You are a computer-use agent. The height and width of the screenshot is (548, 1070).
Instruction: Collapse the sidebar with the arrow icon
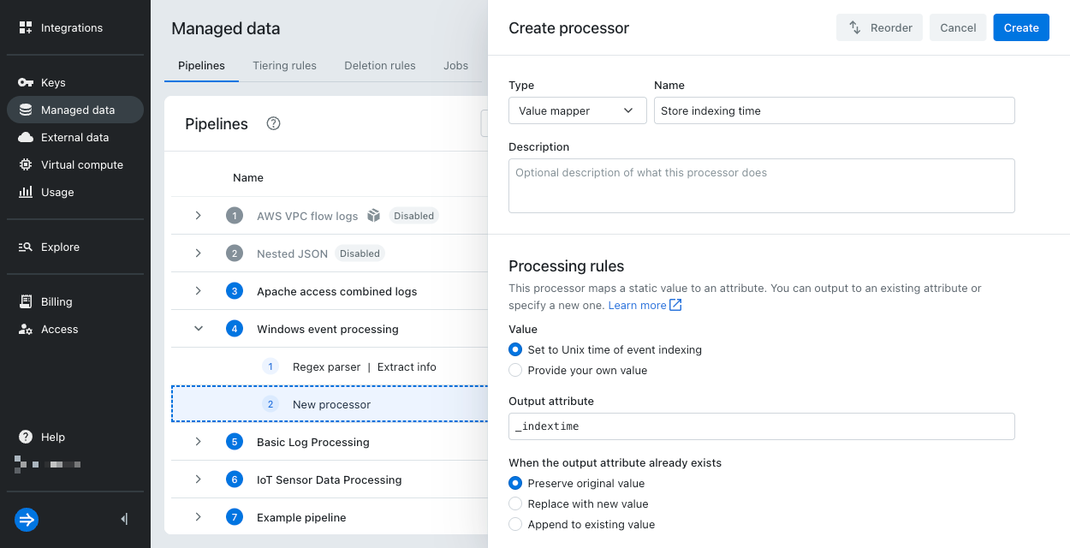[x=124, y=519]
